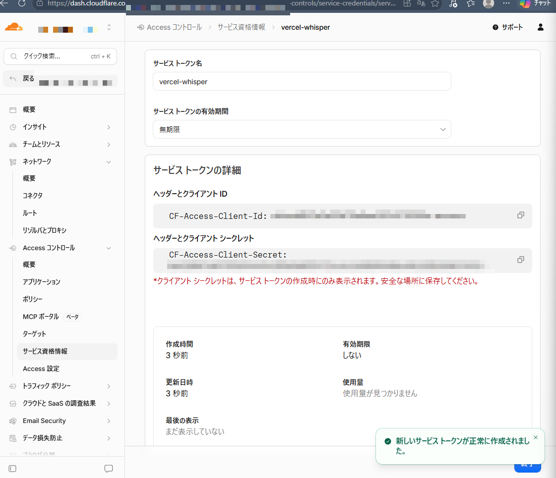Click the インサイト clock icon
This screenshot has width=556, height=478.
coord(13,127)
